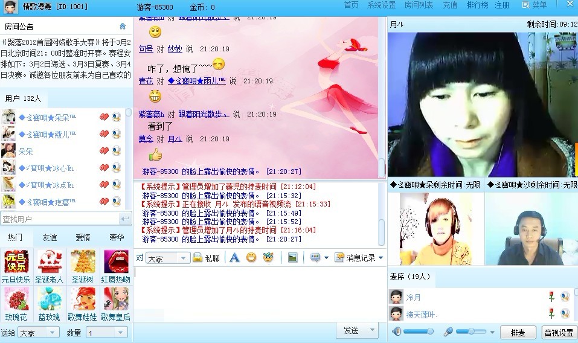
Task: Select the 圣诞老人 gift icon
Action: click(x=50, y=261)
